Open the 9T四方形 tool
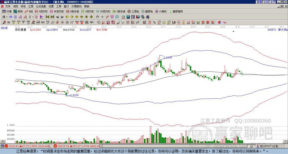The image size is (288, 154). (x=103, y=11)
